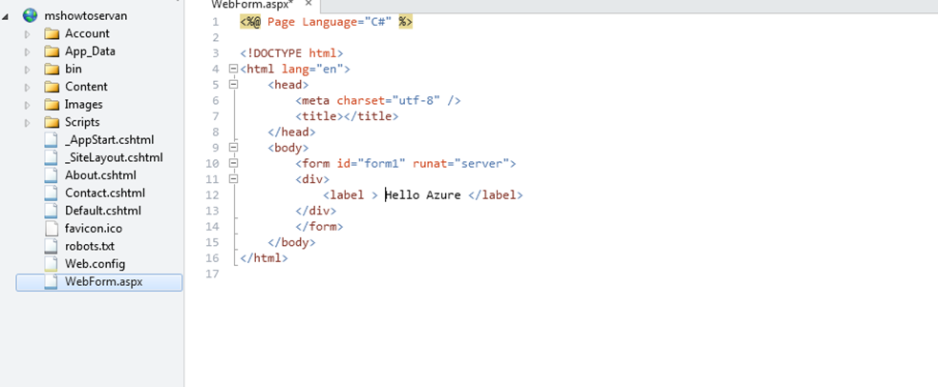Screen dimensions: 938x387
Task: Expand the Scripts folder arrow
Action: pyautogui.click(x=28, y=122)
